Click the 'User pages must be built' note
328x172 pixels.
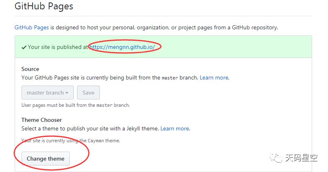pos(75,105)
